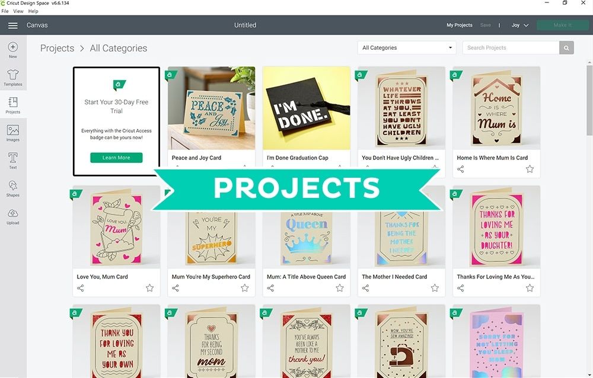Open Sorry For Not Letting You Sleep card

click(496, 341)
